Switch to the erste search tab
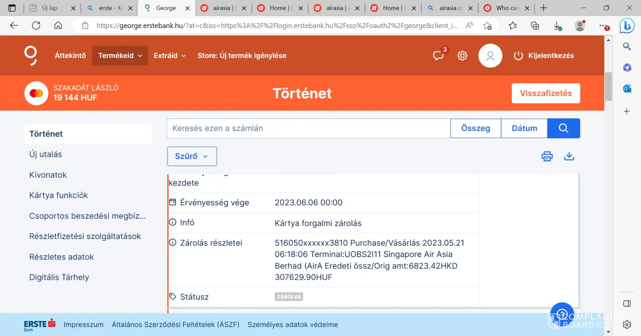This screenshot has width=641, height=336. 110,8
